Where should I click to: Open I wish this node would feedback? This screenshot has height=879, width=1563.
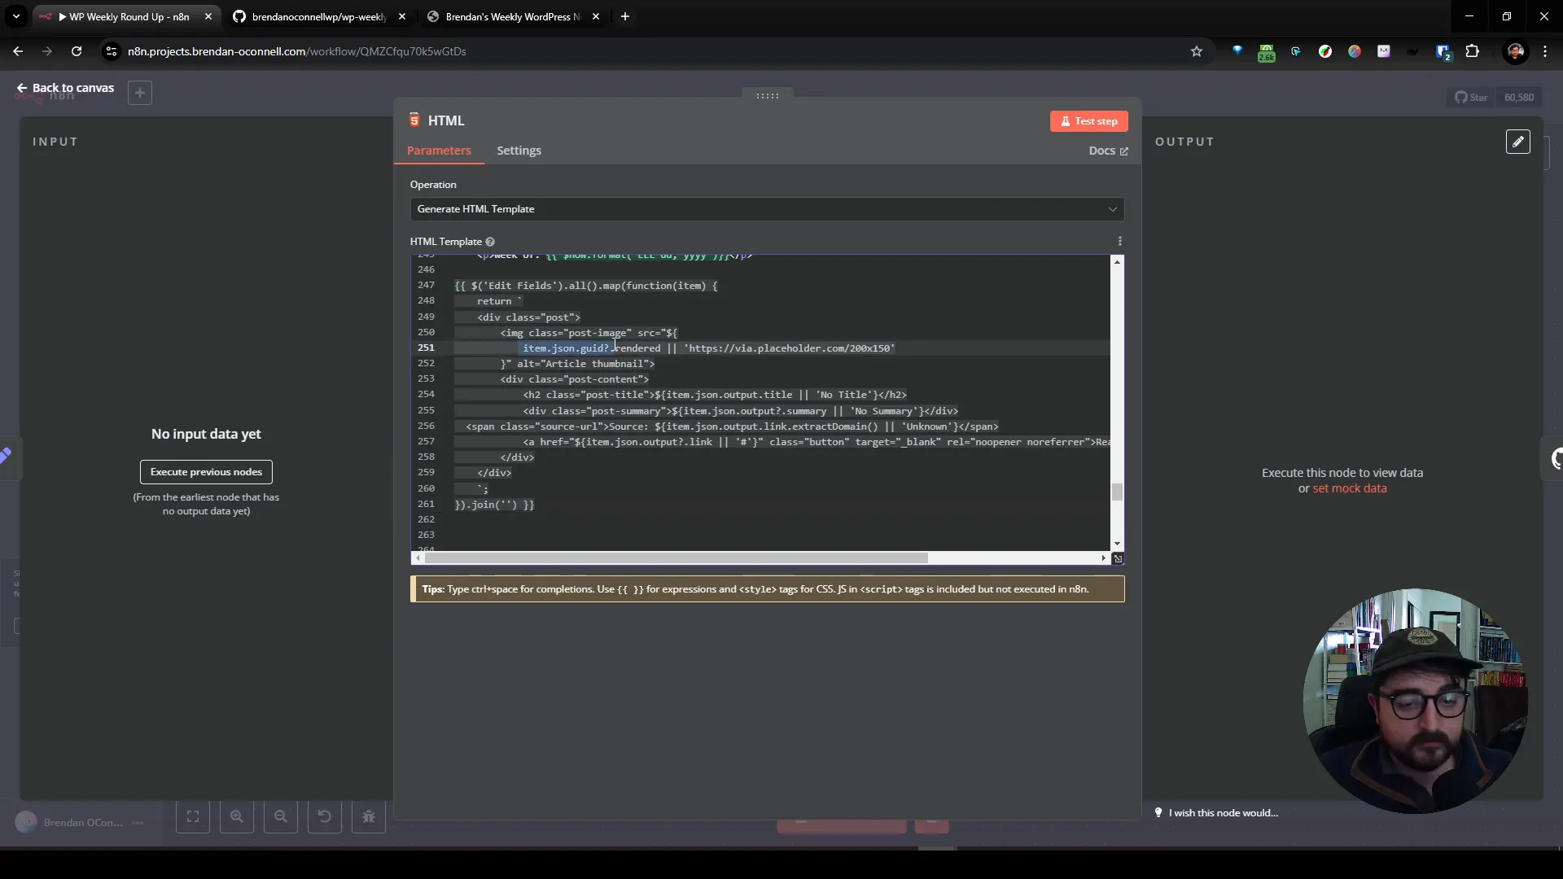[1216, 813]
